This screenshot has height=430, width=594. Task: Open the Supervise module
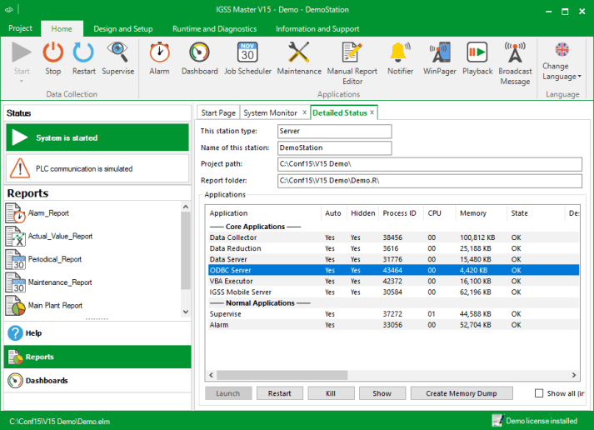click(x=117, y=53)
